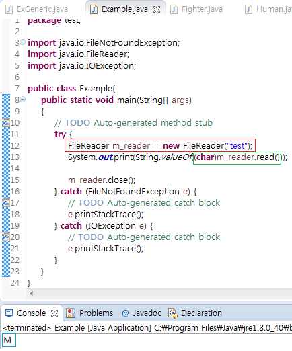This screenshot has width=292, height=351.
Task: Click 'public class Example{' declaration
Action: (x=71, y=89)
